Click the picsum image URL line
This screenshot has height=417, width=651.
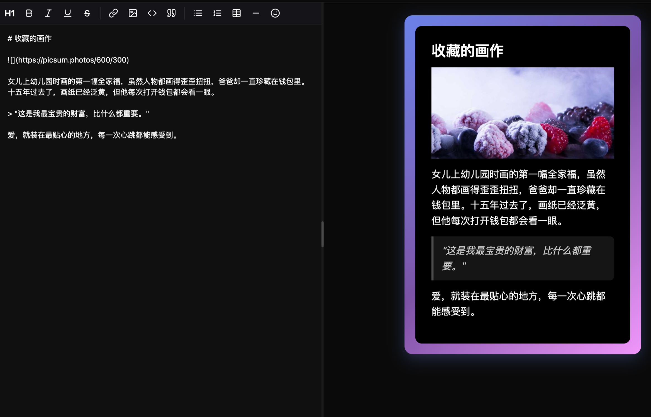(68, 60)
